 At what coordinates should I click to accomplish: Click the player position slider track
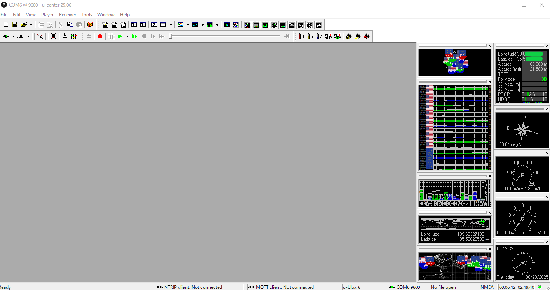coord(225,36)
